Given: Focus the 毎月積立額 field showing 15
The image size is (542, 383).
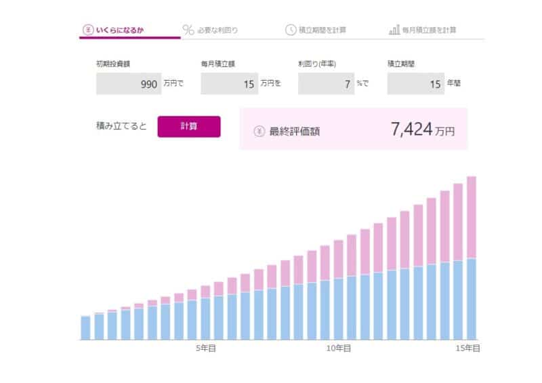Looking at the screenshot, I should [230, 84].
